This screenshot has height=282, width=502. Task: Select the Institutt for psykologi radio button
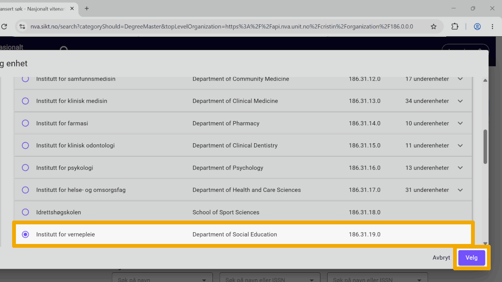(x=26, y=168)
